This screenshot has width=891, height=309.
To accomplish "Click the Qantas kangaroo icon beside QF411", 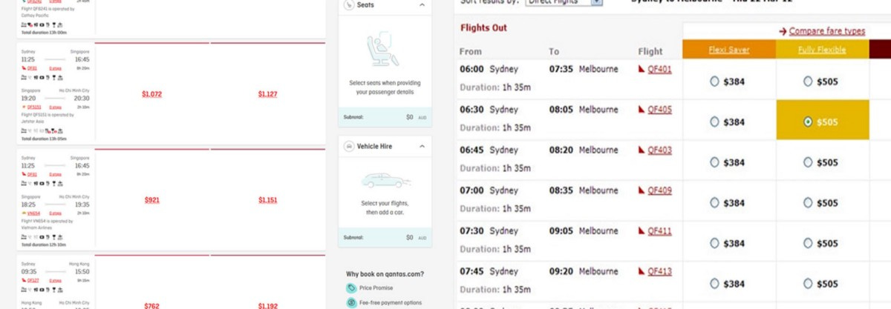I will click(x=642, y=232).
